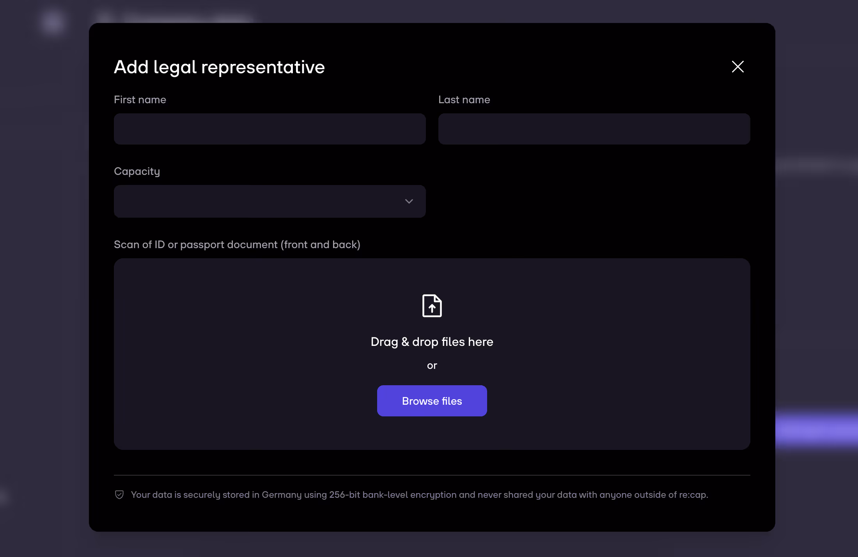This screenshot has width=858, height=557.
Task: Click the horizontal divider above security notice
Action: tap(432, 475)
